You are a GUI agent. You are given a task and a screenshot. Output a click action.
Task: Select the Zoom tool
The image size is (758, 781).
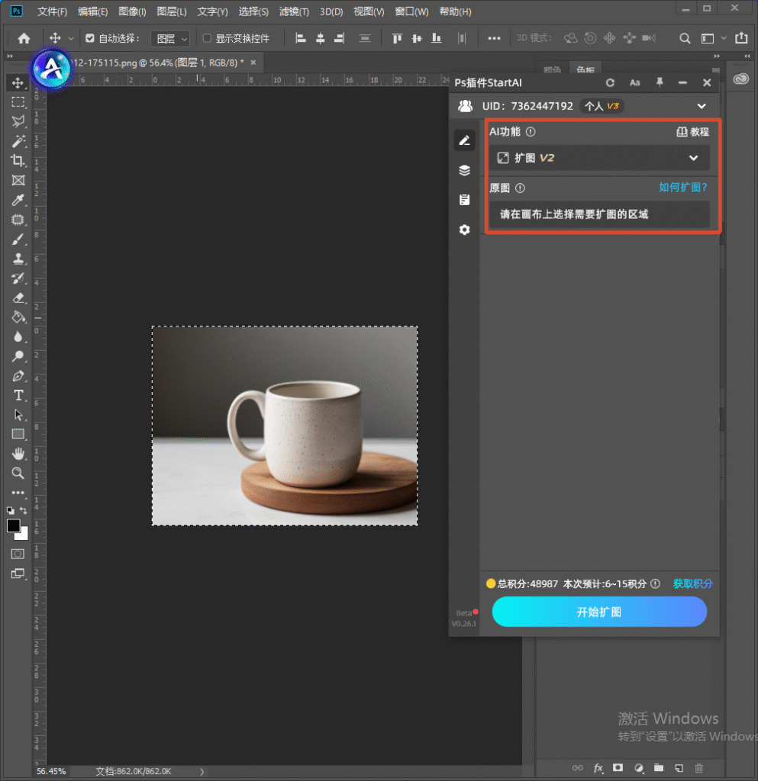coord(18,473)
